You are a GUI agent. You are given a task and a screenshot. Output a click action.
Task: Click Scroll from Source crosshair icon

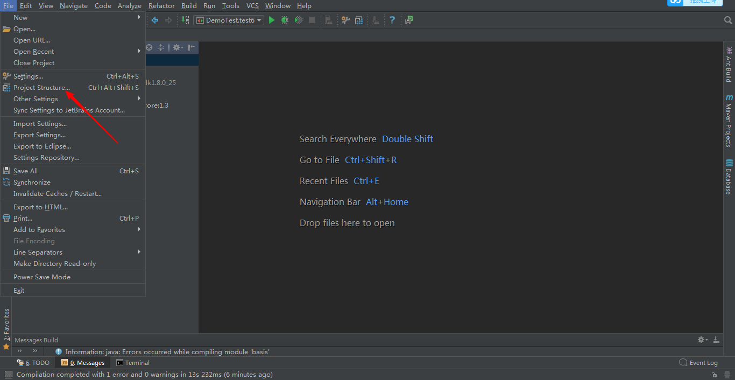click(149, 47)
